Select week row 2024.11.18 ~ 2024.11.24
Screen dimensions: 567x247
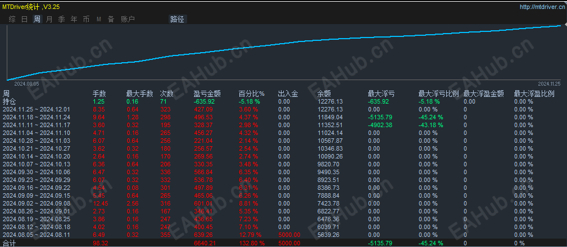(x=36, y=117)
